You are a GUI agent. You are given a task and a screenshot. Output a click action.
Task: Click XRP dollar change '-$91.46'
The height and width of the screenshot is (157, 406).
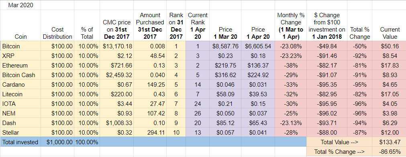(x=326, y=56)
